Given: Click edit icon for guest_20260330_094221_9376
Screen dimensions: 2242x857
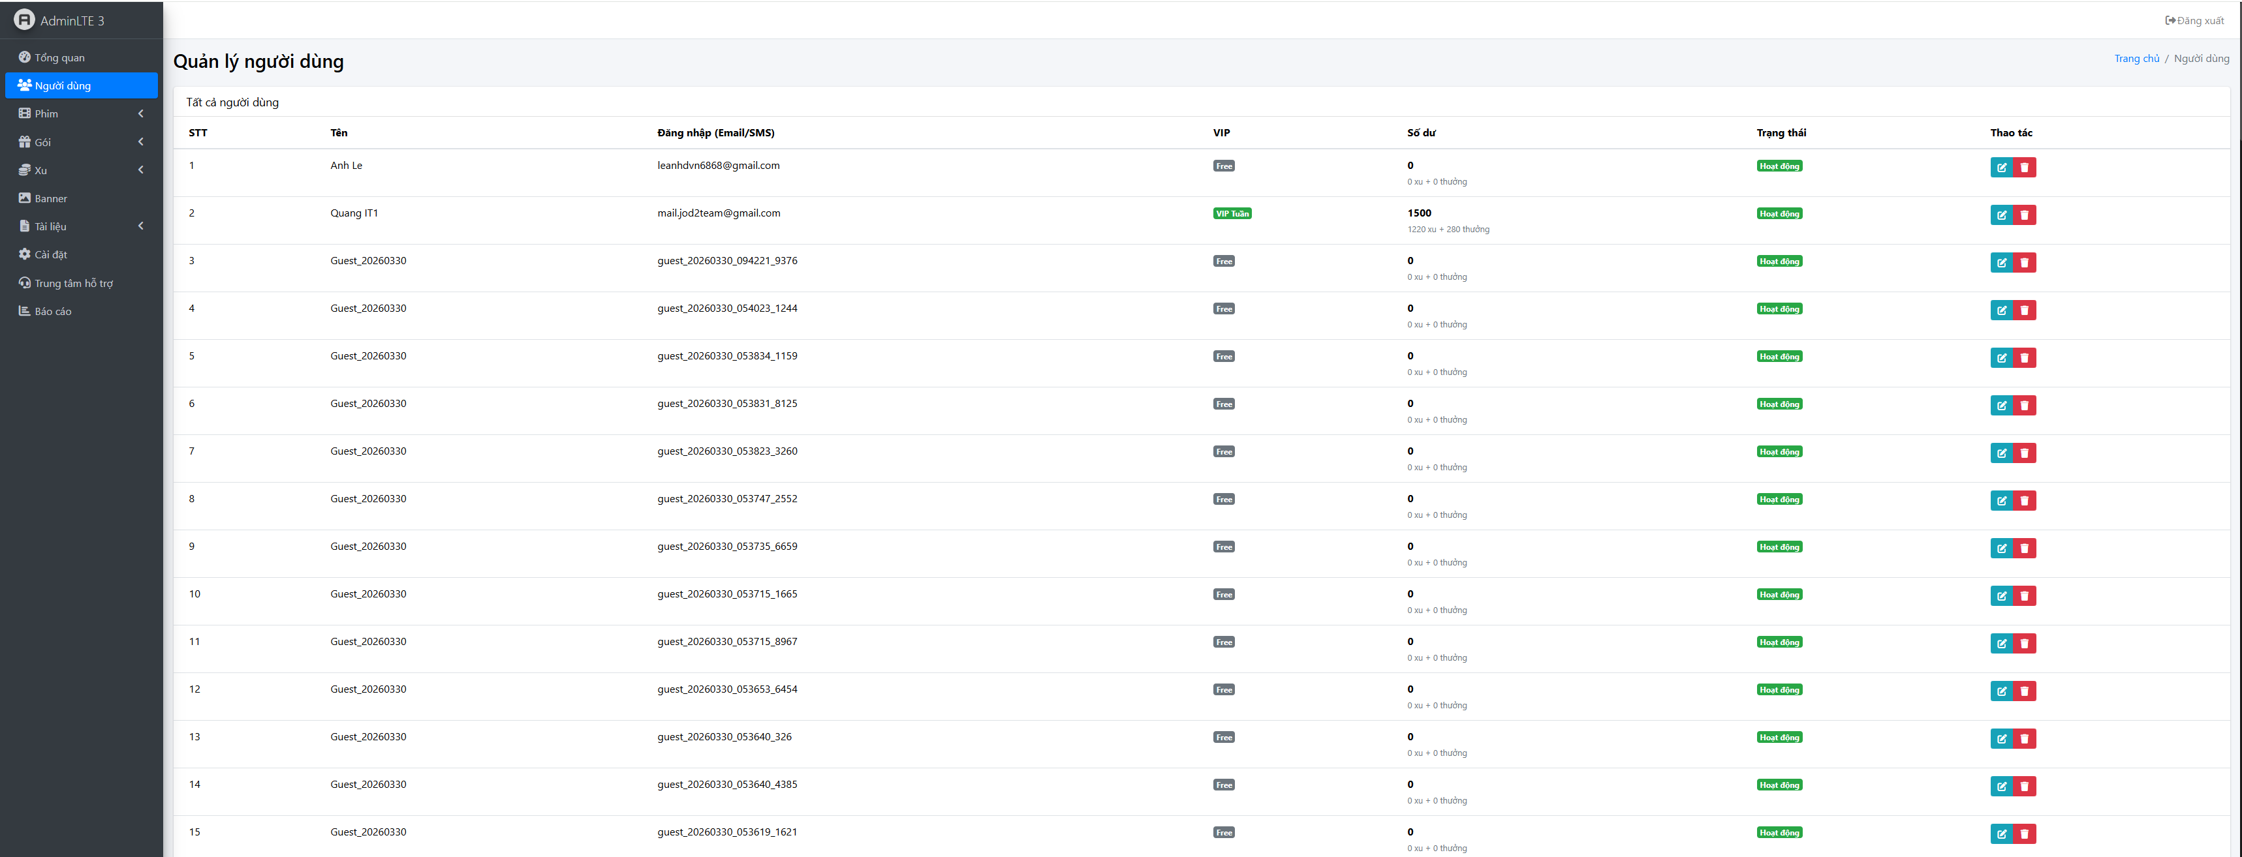Looking at the screenshot, I should coord(2001,263).
